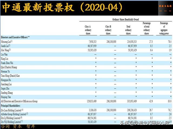Click group voting power 83.0
Image resolution: width=173 pixels, height=129 pixels.
coord(169,101)
